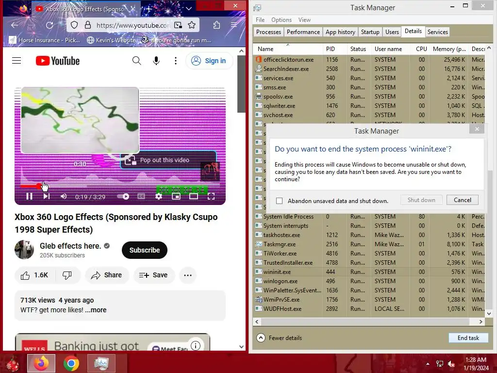Toggle video autoplay switch

coord(123,197)
